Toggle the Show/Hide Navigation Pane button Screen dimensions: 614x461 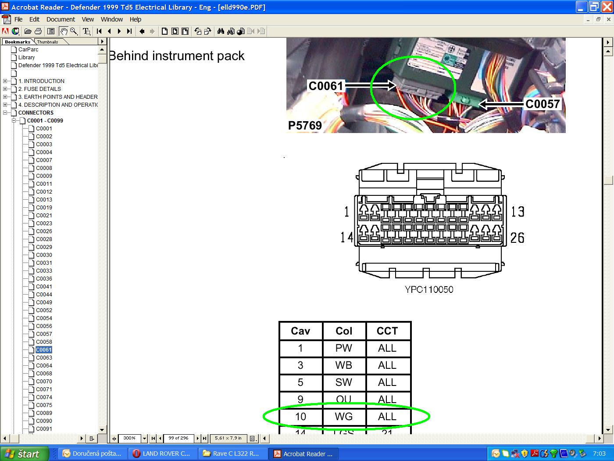click(x=51, y=31)
